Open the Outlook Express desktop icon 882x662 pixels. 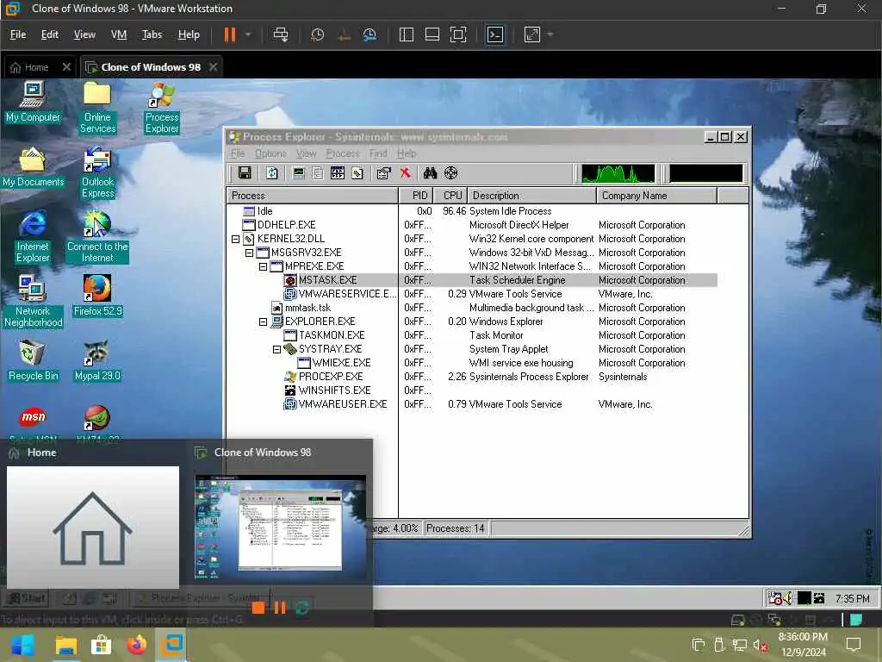pyautogui.click(x=97, y=172)
